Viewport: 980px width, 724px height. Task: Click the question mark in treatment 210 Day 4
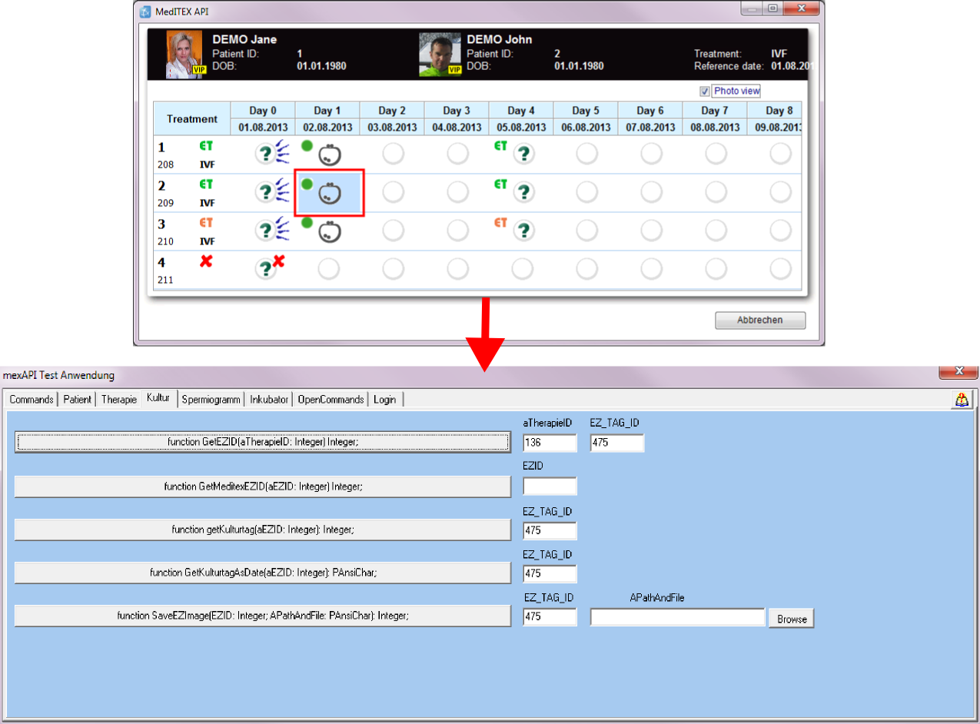524,231
